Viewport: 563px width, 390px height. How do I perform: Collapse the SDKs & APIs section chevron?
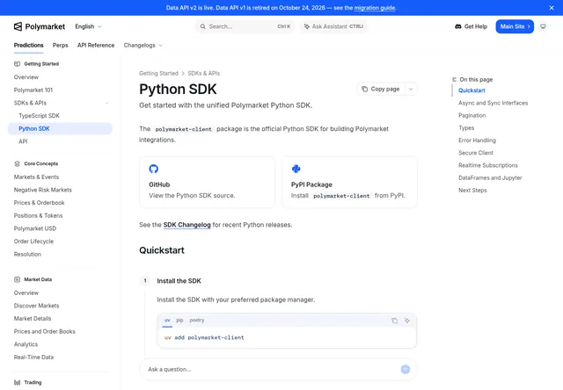pos(106,104)
